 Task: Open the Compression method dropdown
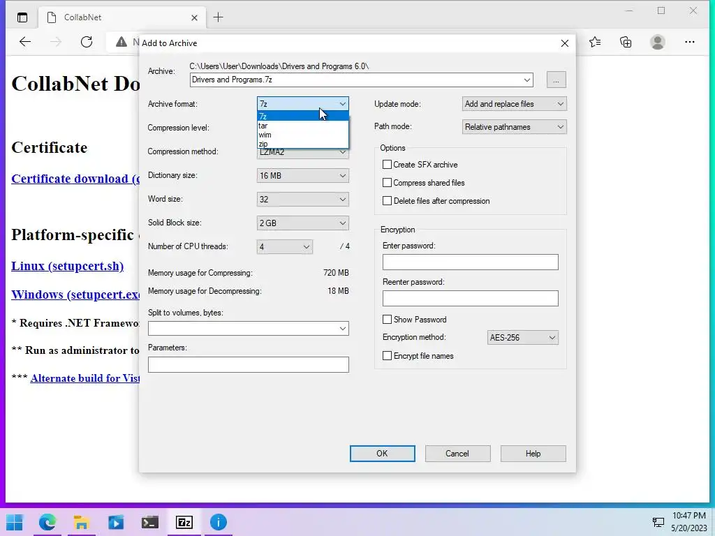[303, 152]
